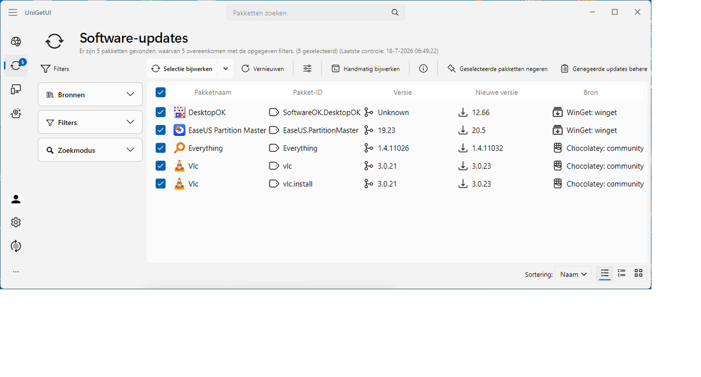Click WinGet source icon for DesktopOK
The height and width of the screenshot is (377, 701).
click(558, 112)
